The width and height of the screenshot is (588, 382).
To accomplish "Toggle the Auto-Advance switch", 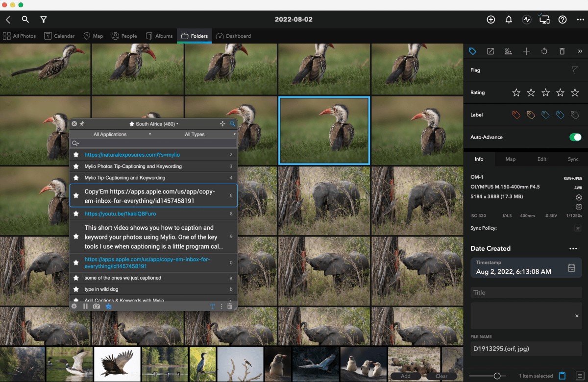I will 575,137.
